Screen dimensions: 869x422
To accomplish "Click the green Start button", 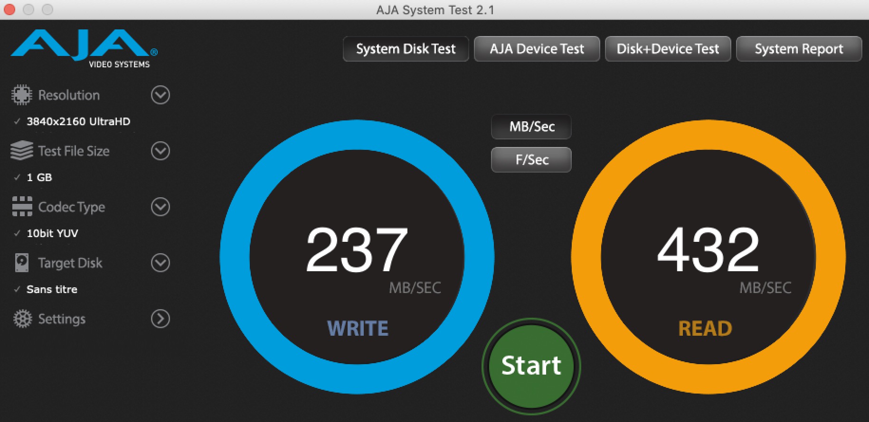I will (x=531, y=366).
